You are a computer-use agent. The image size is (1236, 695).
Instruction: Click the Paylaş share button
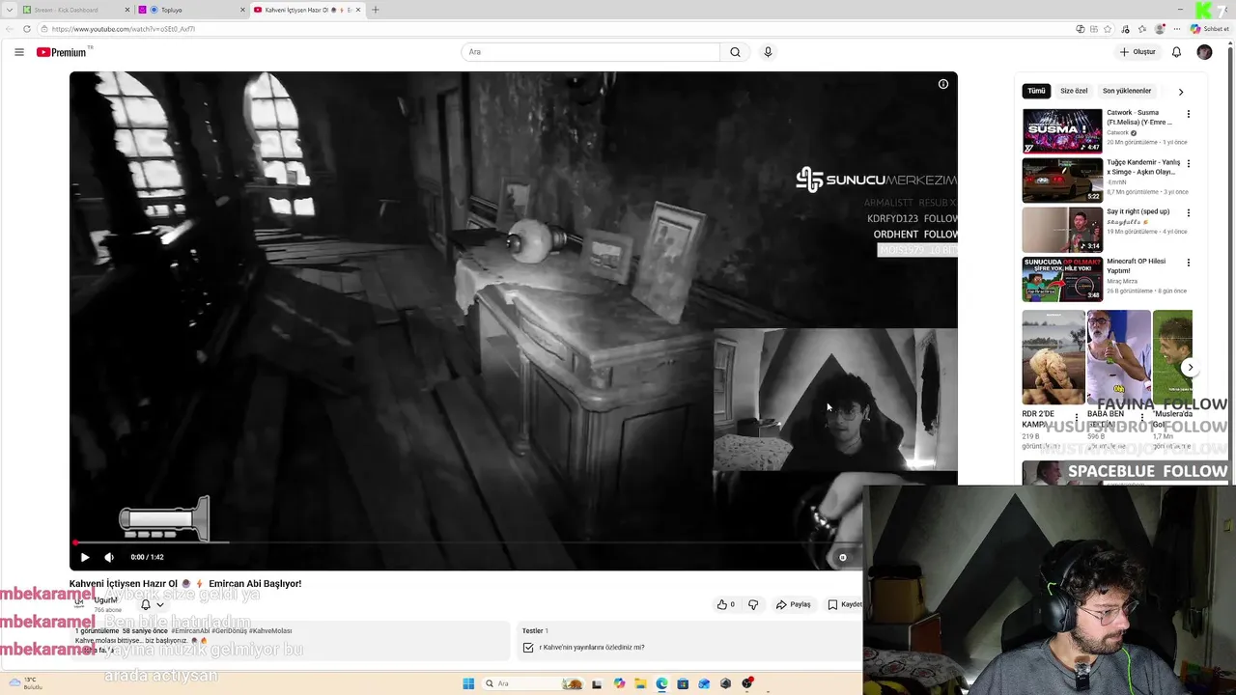click(794, 604)
